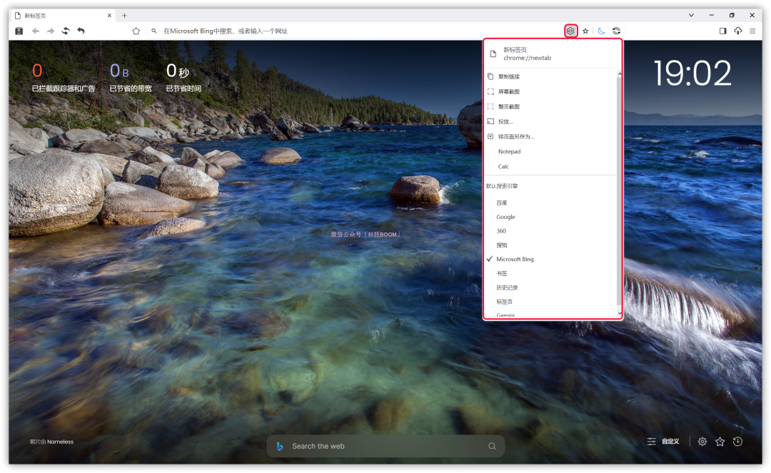Bookmark the page with the star left of address bar
The width and height of the screenshot is (771, 473).
[136, 31]
